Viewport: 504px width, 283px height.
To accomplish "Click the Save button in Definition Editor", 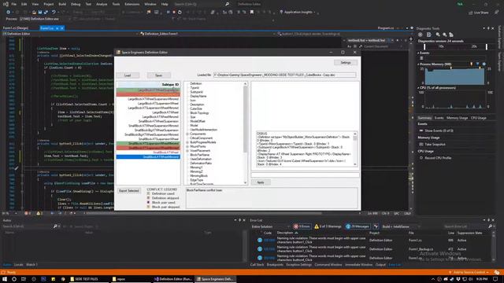I will click(x=158, y=75).
